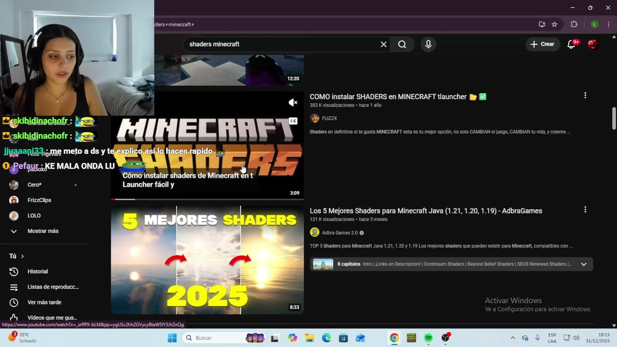The width and height of the screenshot is (617, 347).
Task: Open the Adbra Games 2.0 channel avatar
Action: coord(314,232)
